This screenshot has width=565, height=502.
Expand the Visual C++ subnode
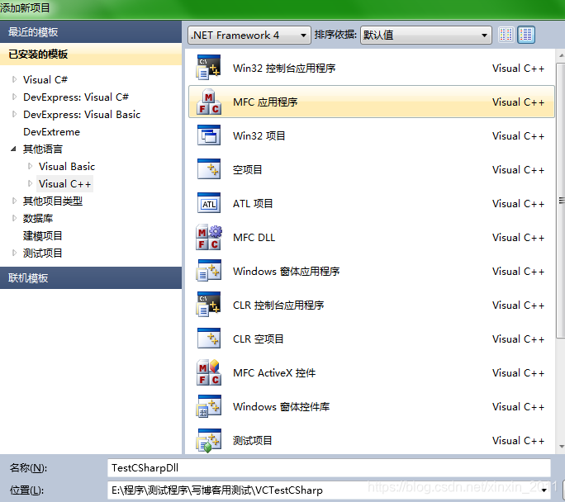point(30,183)
